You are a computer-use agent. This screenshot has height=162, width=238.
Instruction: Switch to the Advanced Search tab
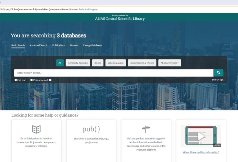pos(38,45)
